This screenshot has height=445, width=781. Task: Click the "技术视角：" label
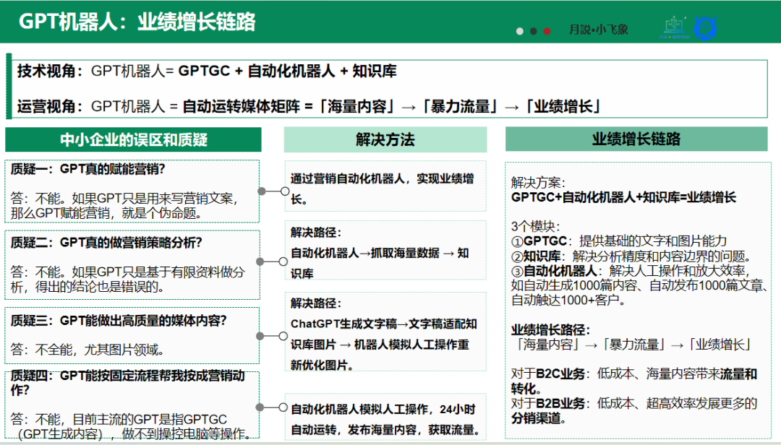tap(51, 72)
